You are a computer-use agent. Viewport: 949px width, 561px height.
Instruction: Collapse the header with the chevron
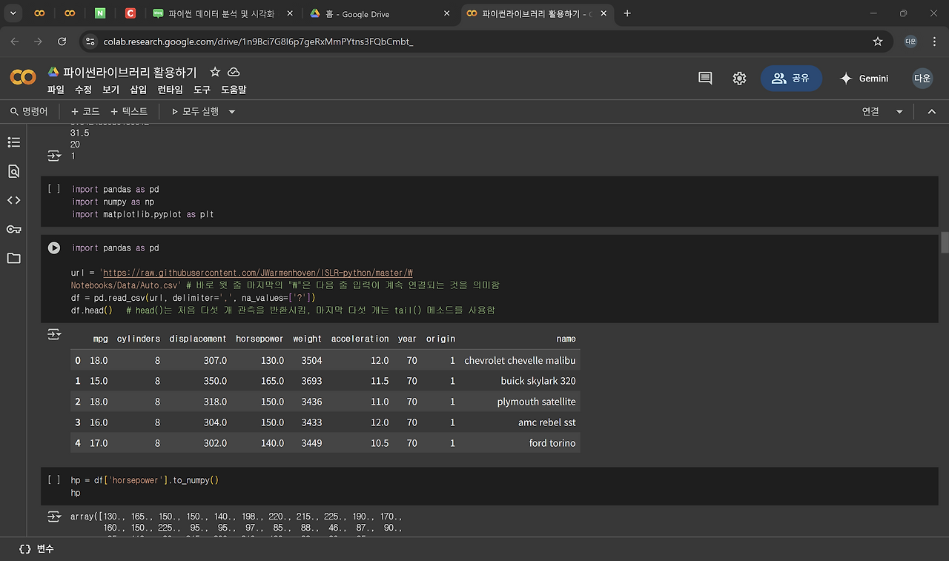click(x=932, y=112)
